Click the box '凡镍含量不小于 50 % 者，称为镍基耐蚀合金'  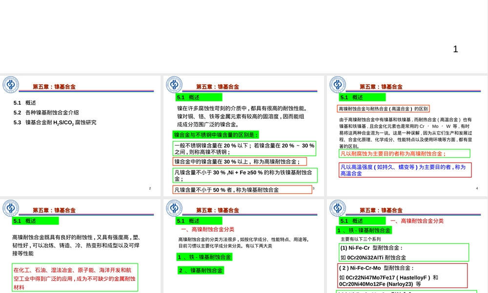tap(242, 189)
